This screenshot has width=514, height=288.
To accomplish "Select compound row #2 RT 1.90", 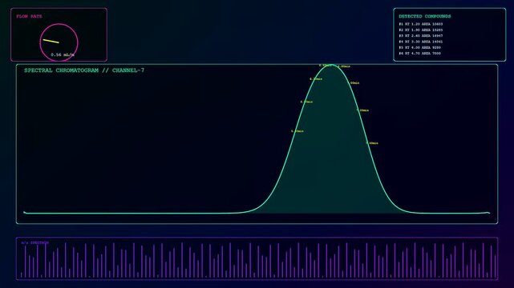I will pyautogui.click(x=420, y=30).
